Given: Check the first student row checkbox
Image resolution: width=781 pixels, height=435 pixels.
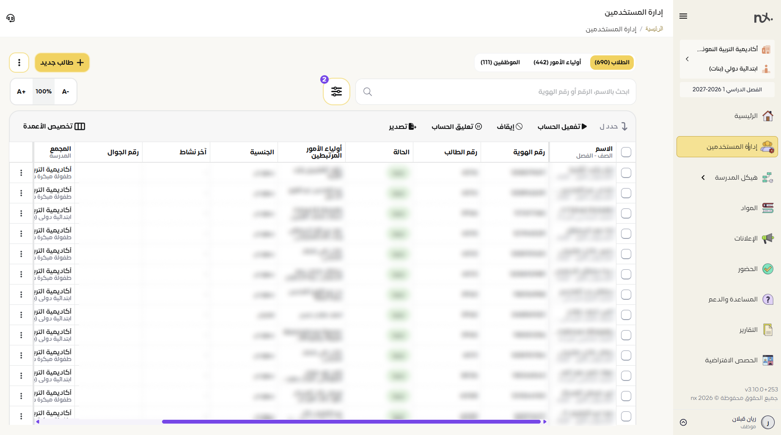Looking at the screenshot, I should click(626, 173).
